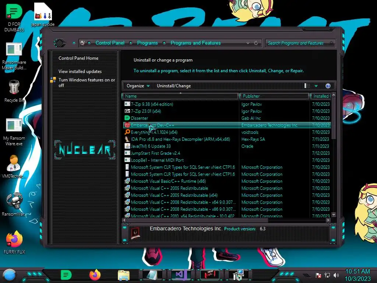Open View installed updates link
377x283 pixels.
pos(80,71)
